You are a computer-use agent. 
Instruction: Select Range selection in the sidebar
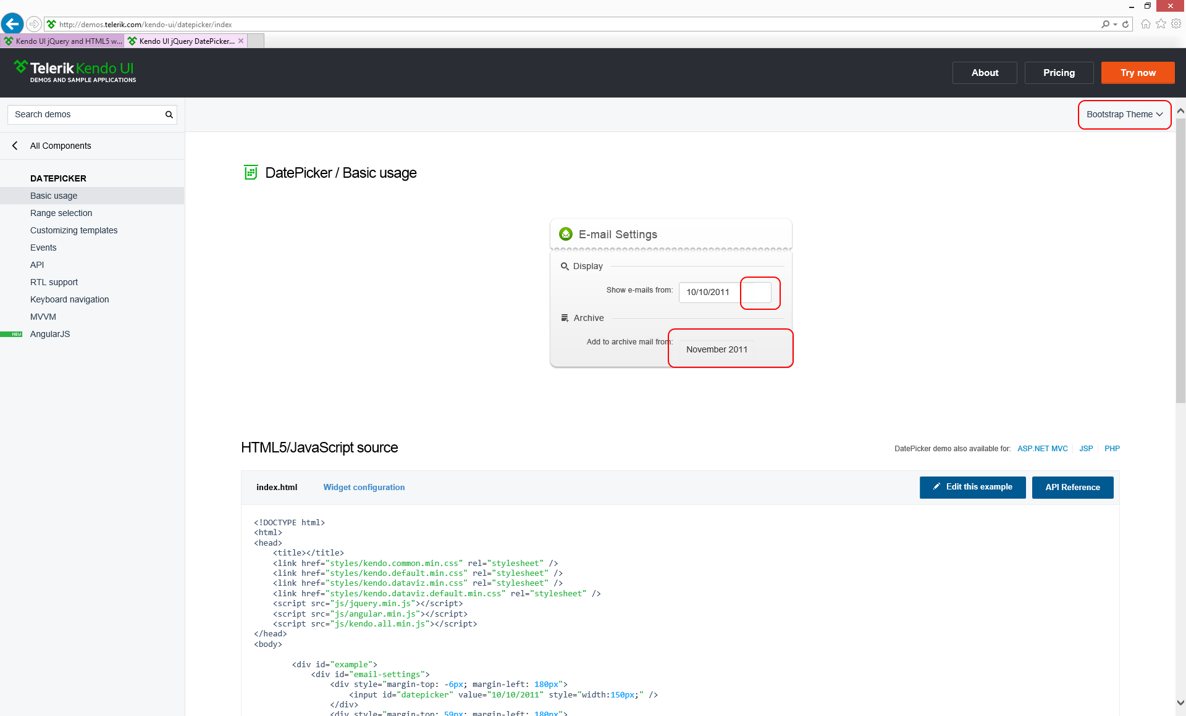pos(61,213)
